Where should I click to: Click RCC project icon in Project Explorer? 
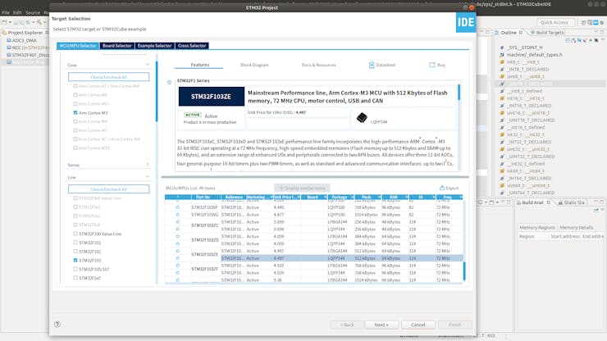coord(9,48)
